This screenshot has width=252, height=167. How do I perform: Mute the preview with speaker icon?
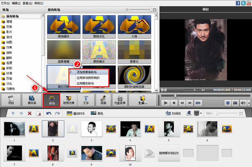(243, 103)
